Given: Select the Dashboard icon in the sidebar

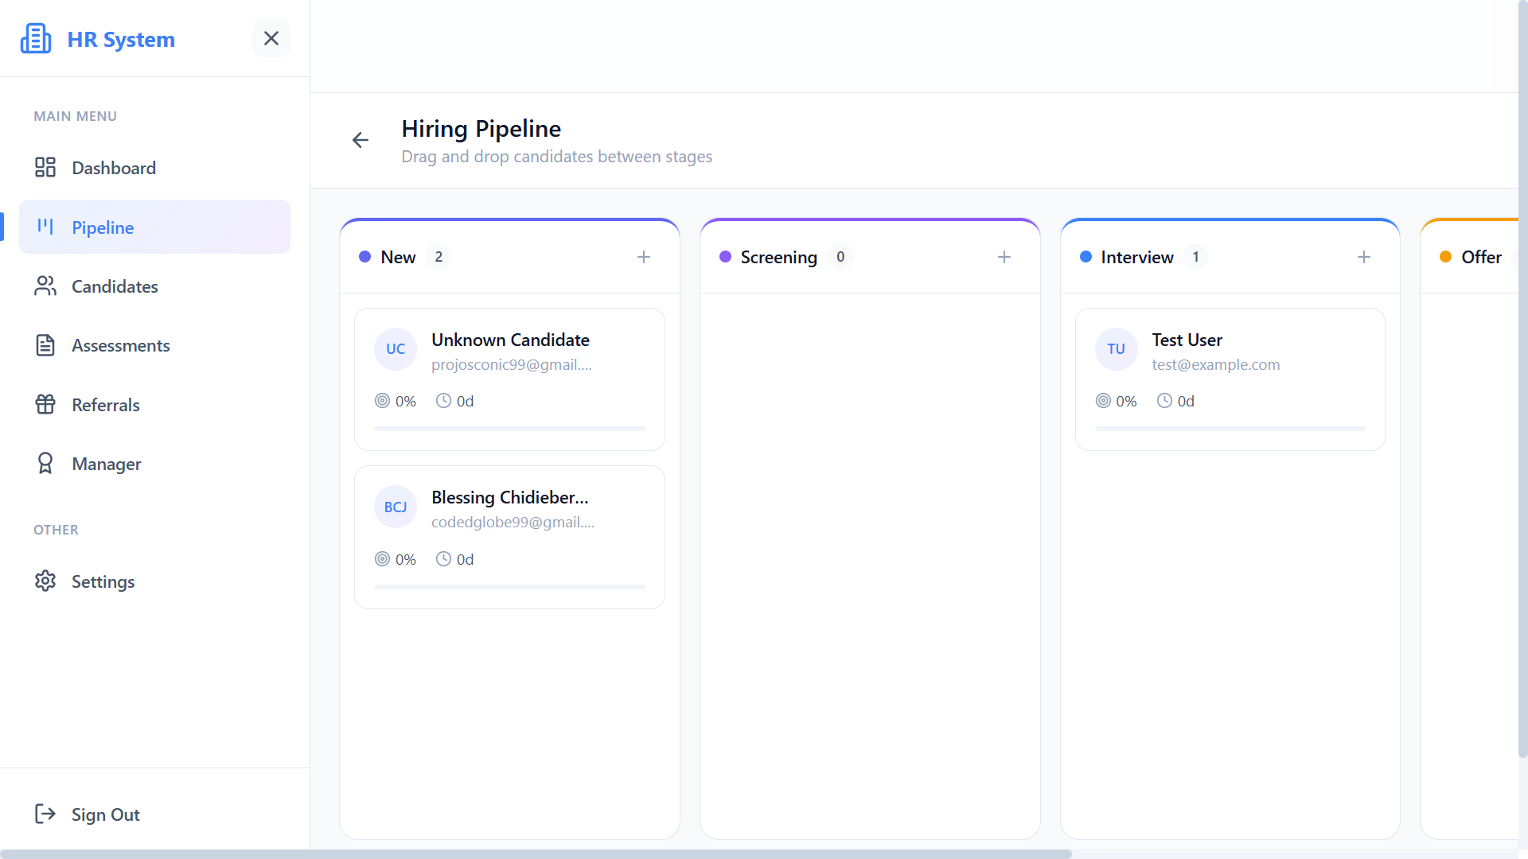Looking at the screenshot, I should pyautogui.click(x=45, y=167).
